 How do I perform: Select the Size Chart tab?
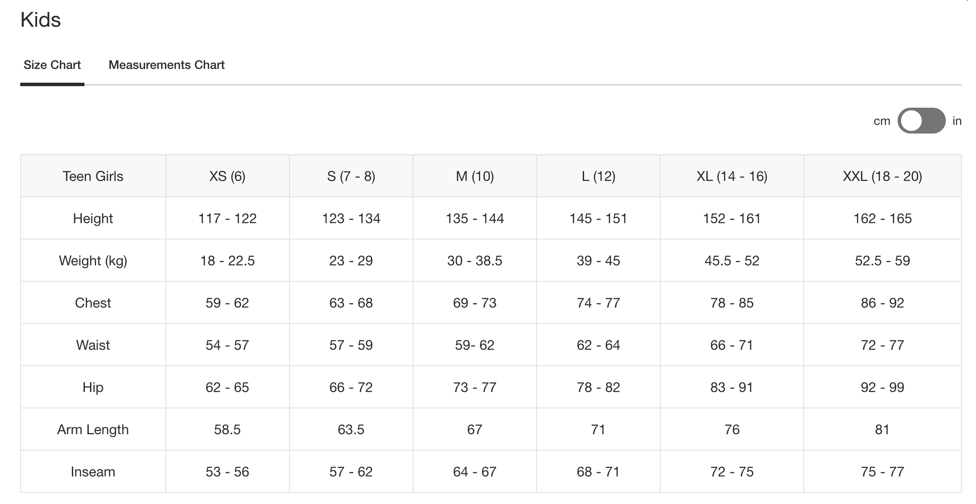click(x=52, y=65)
